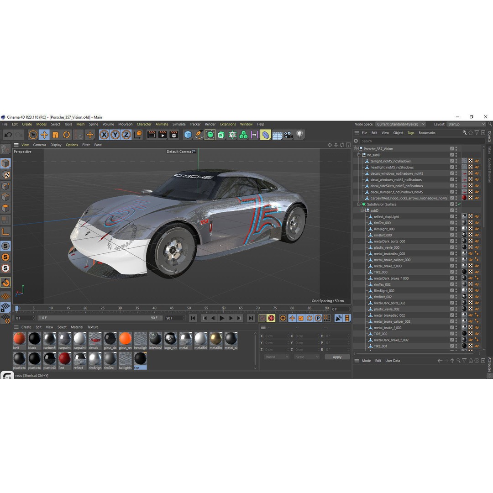Viewport: 493px width, 493px height.
Task: Open viewport Cameras menu
Action: [x=39, y=145]
